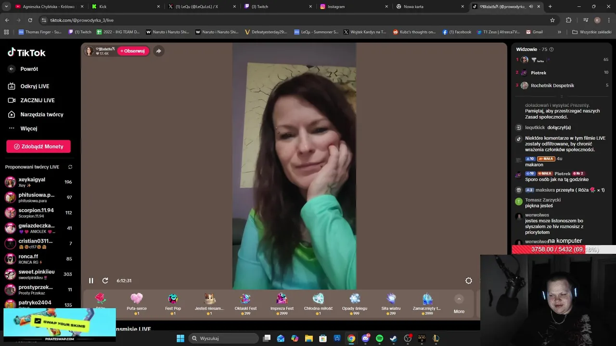Image resolution: width=616 pixels, height=346 pixels.
Task: Go back using the Powrót arrow
Action: [12, 69]
